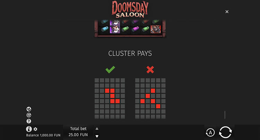The height and width of the screenshot is (140, 260).
Task: Close the paytable with the X
Action: tap(227, 11)
